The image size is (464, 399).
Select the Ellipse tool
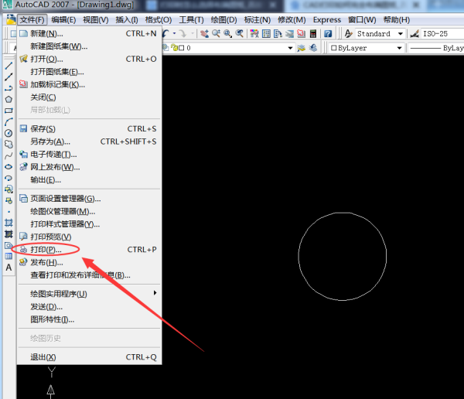[x=9, y=167]
